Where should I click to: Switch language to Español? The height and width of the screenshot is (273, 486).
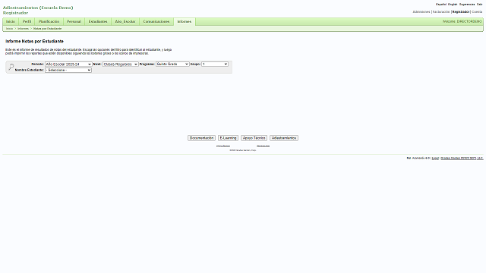[x=441, y=5]
